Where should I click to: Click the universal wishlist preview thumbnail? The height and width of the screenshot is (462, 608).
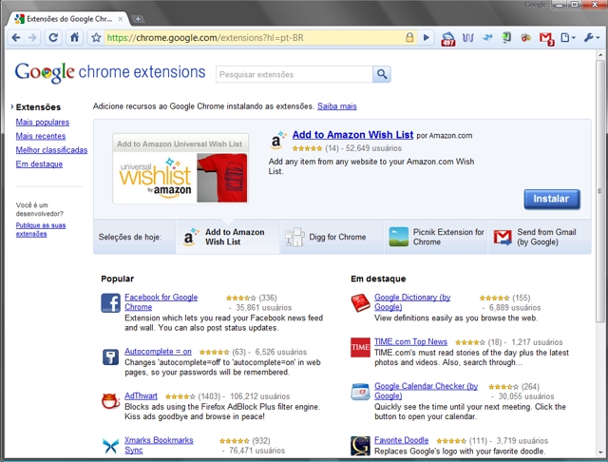(x=180, y=169)
